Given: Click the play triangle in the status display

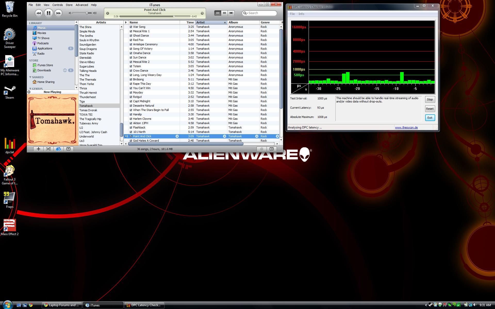Looking at the screenshot, I should (x=108, y=13).
